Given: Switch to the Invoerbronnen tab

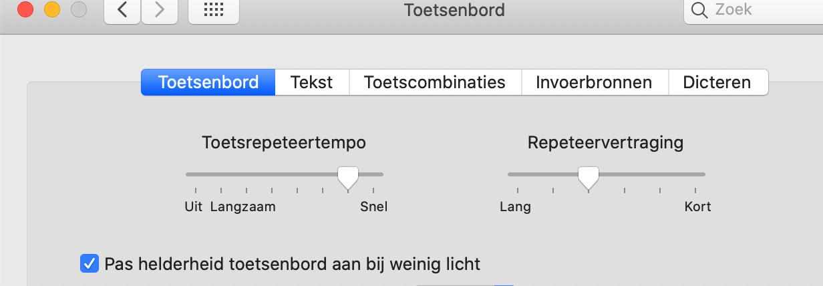Looking at the screenshot, I should [594, 83].
